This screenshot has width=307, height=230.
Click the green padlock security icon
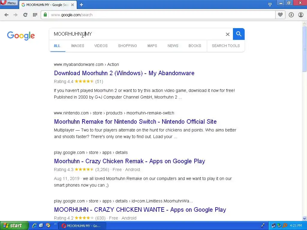[x=45, y=15]
